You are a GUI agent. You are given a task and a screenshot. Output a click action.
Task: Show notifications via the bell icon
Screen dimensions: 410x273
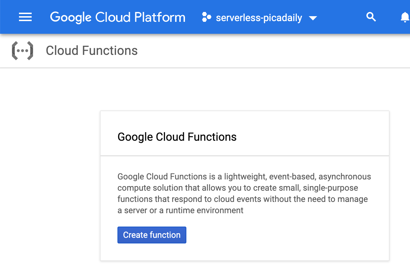[x=405, y=17]
